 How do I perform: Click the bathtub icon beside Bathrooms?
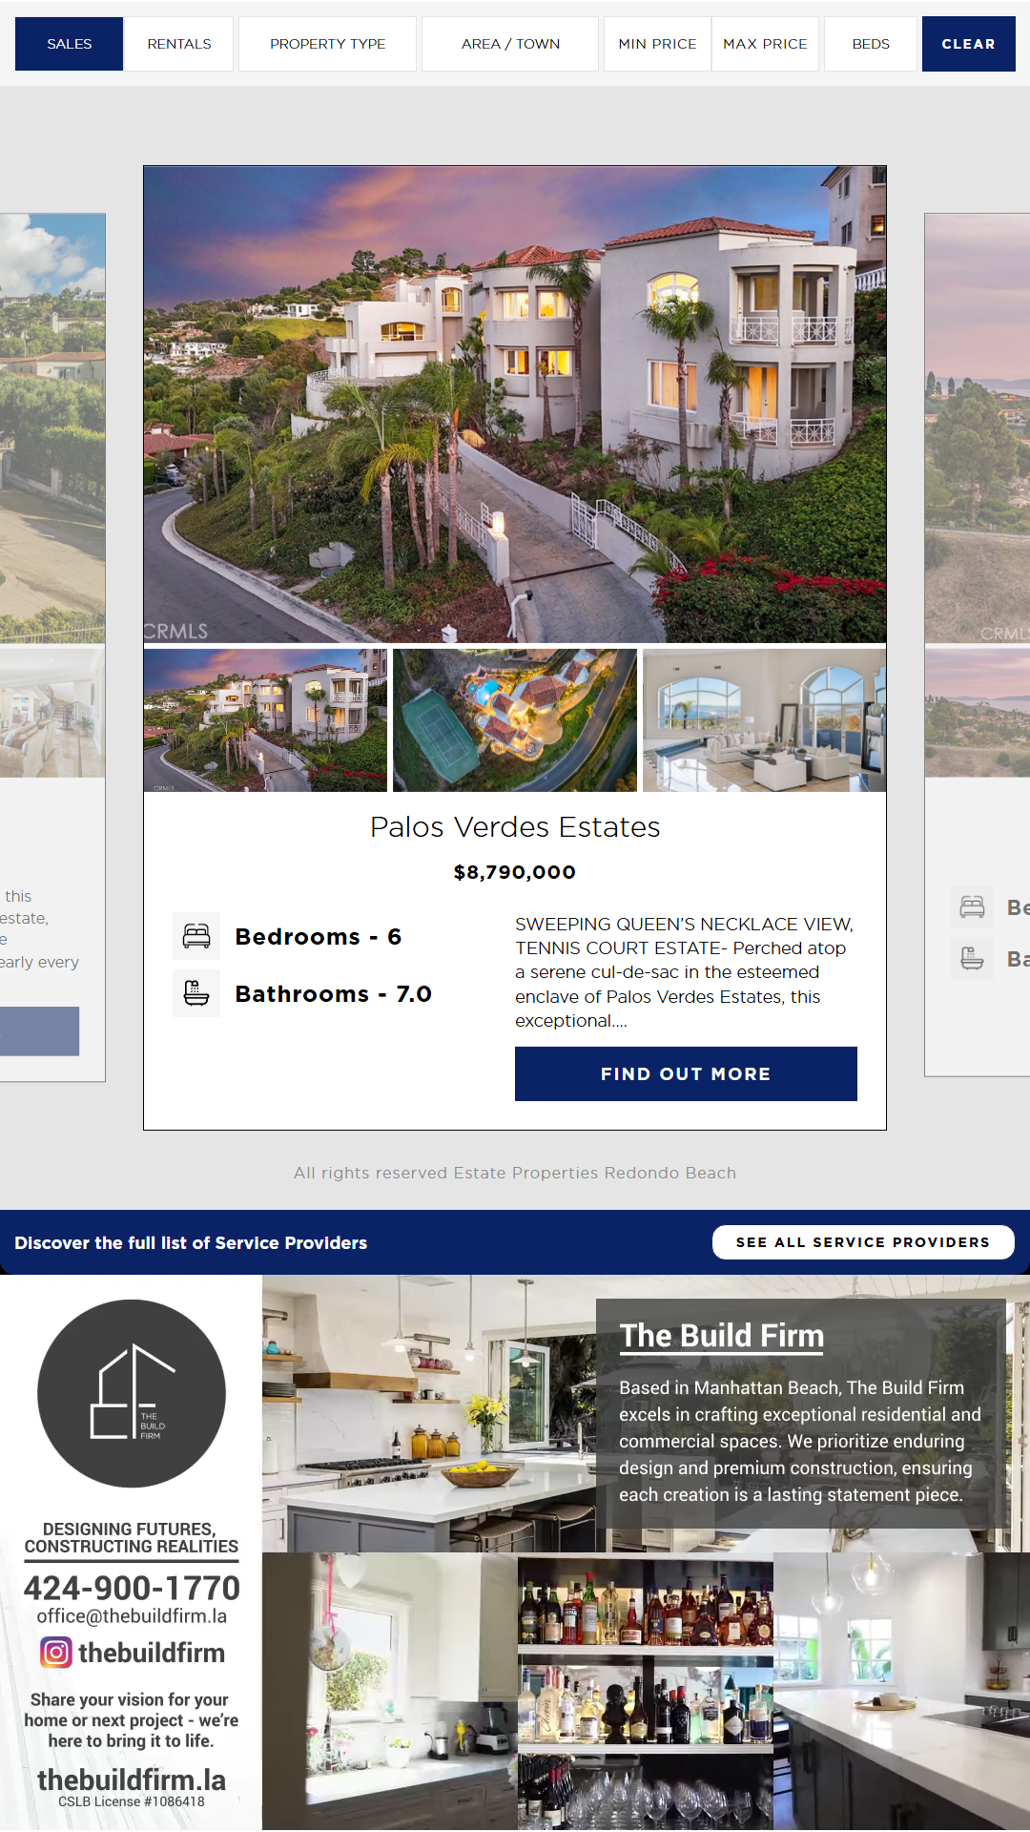pos(196,993)
